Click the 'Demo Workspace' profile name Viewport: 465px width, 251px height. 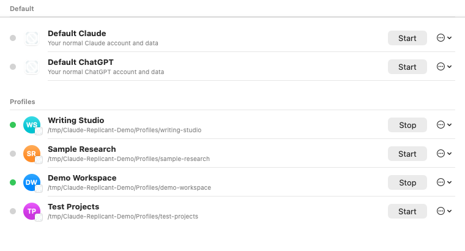pos(82,178)
